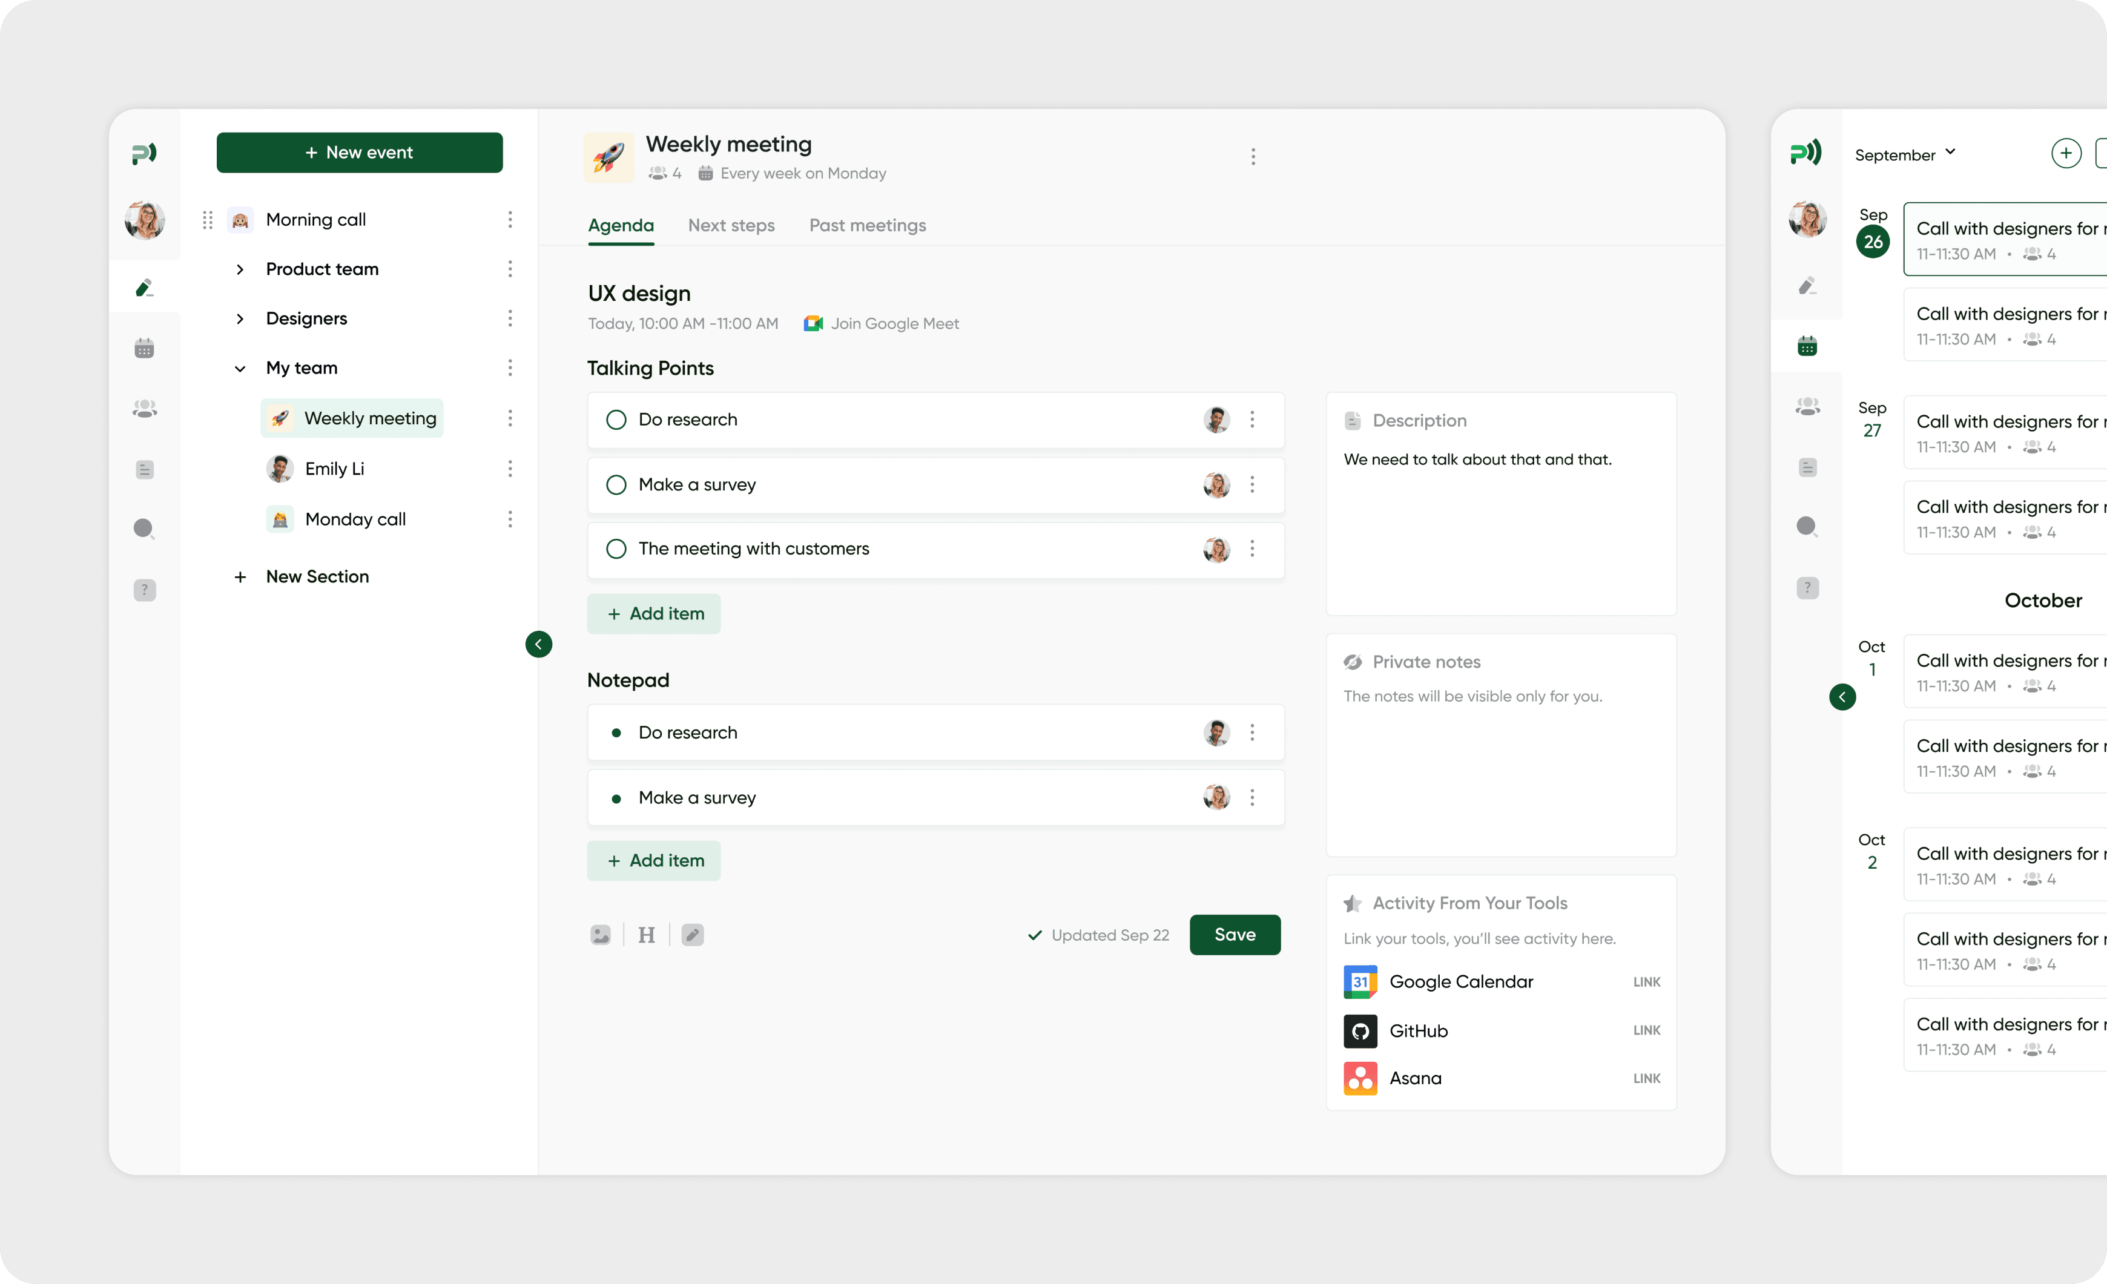Click the user avatar above the sidebar icons

(x=145, y=220)
